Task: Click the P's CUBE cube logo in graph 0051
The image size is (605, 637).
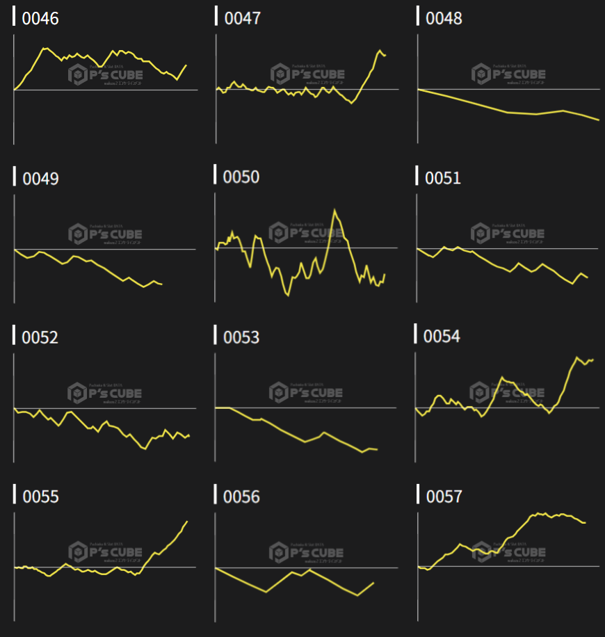Action: [x=481, y=233]
